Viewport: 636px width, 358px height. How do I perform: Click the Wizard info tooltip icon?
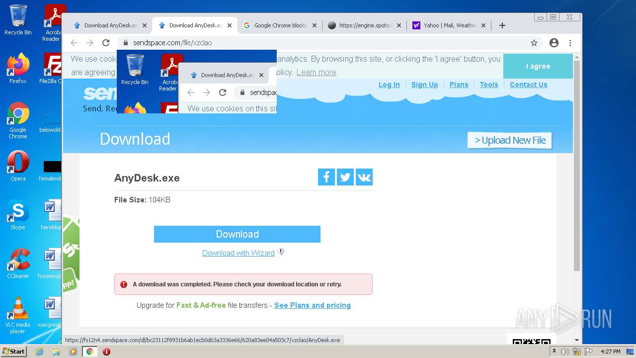[x=281, y=252]
